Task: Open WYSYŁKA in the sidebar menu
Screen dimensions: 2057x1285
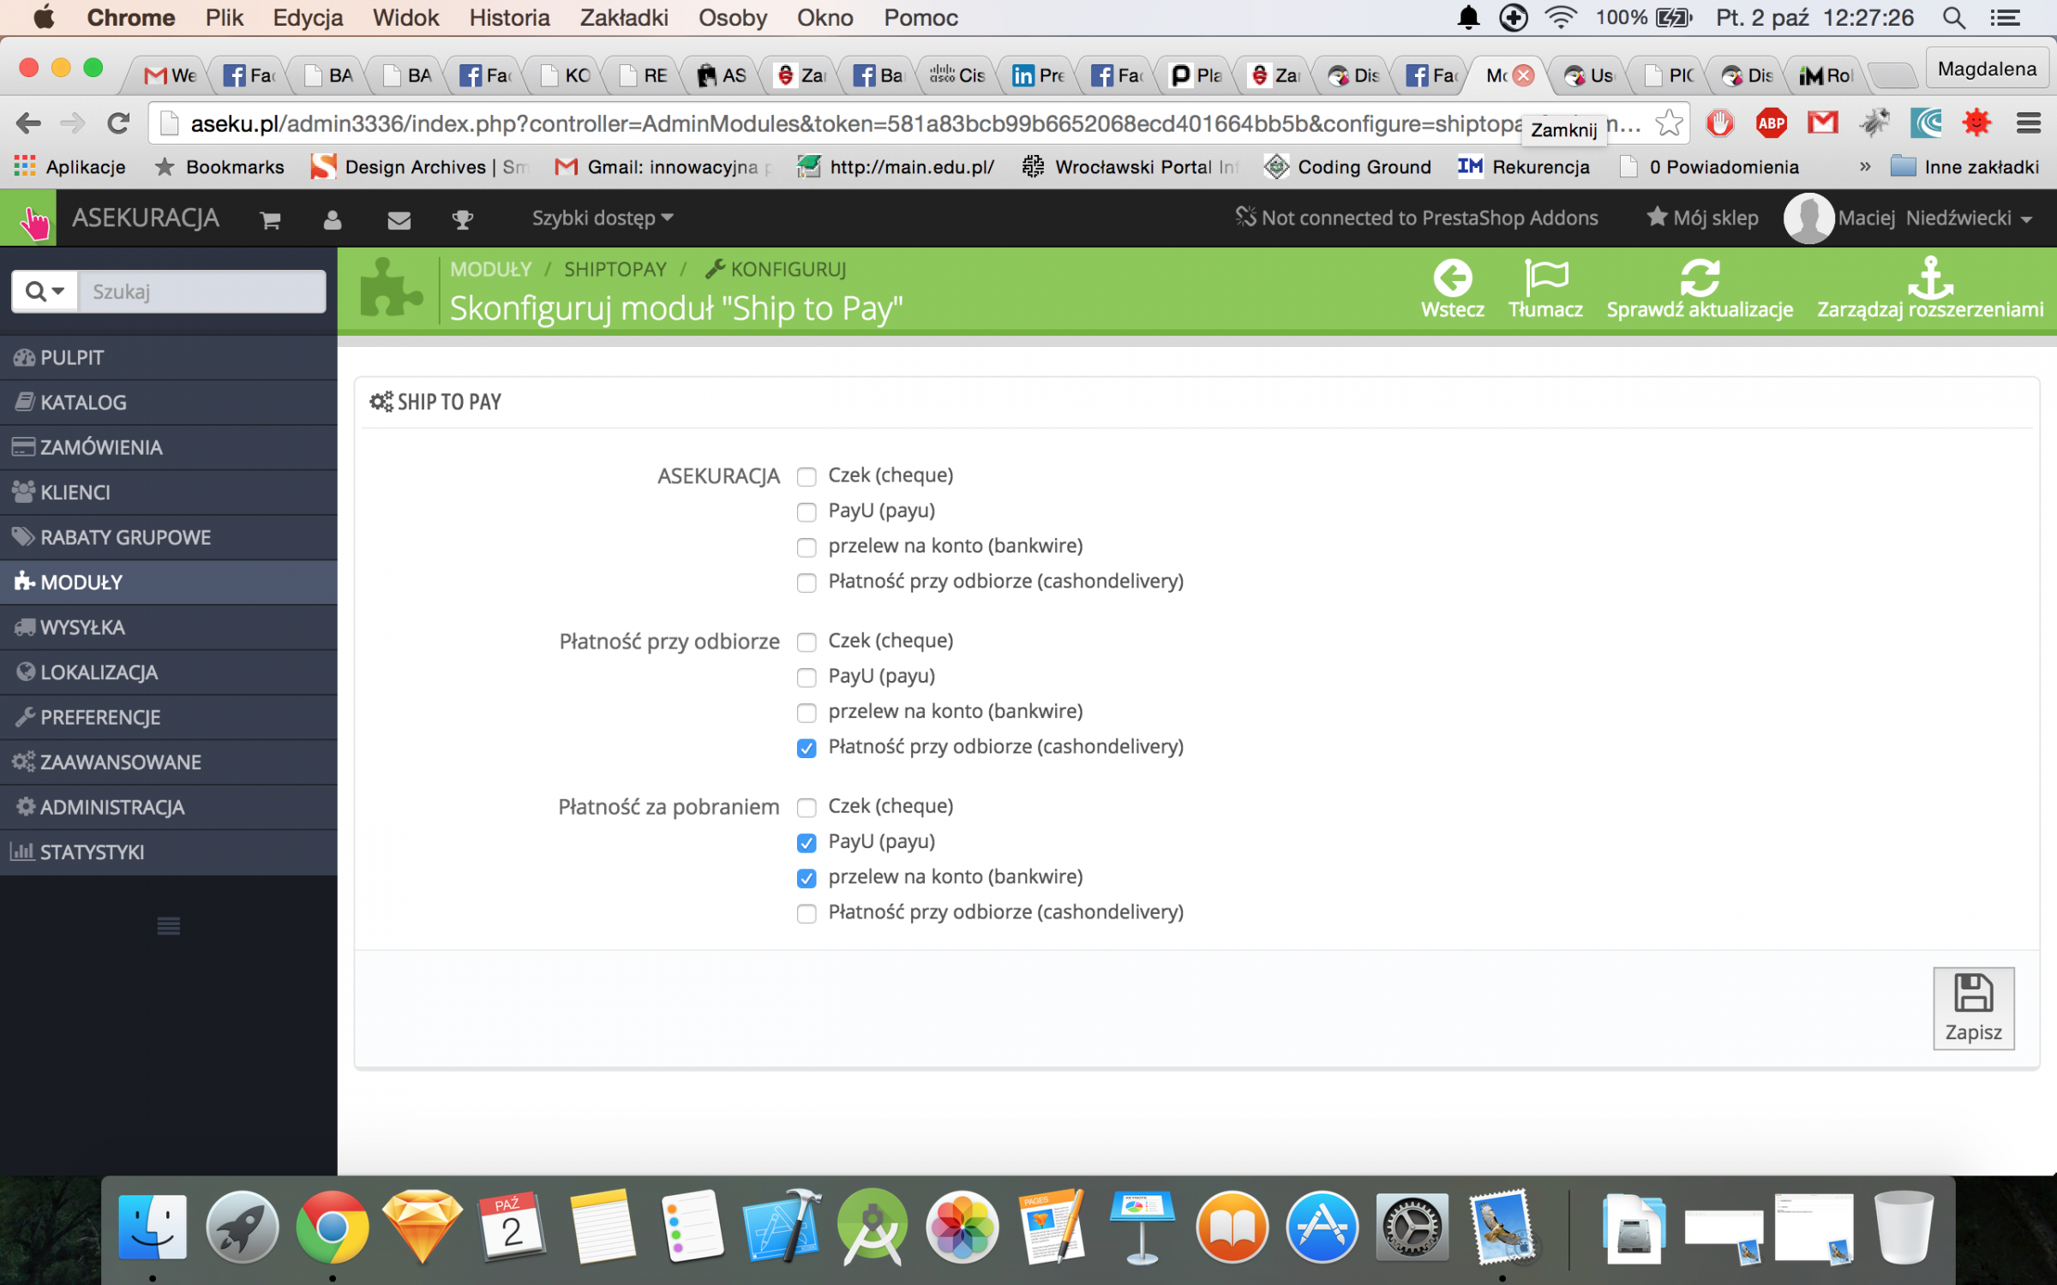Action: tap(83, 627)
